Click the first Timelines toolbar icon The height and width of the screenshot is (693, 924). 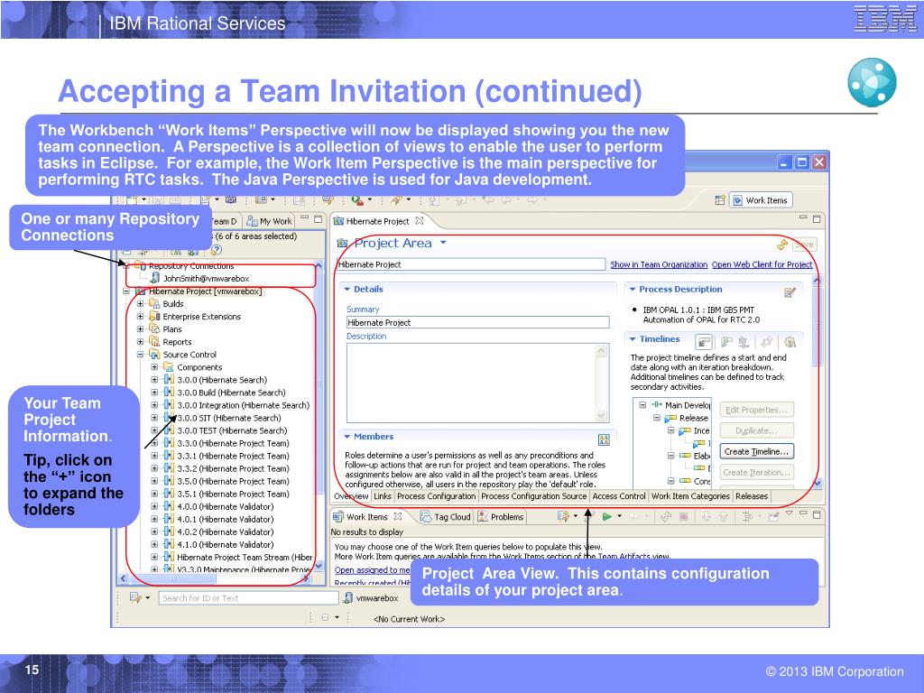click(x=704, y=342)
